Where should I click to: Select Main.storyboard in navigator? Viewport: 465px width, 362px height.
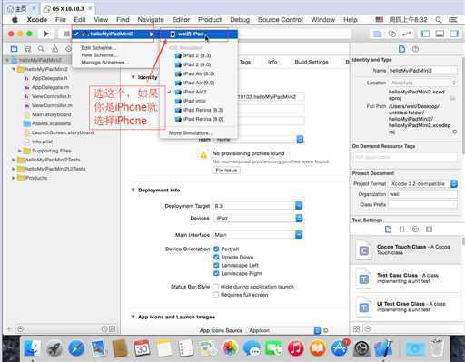point(52,114)
